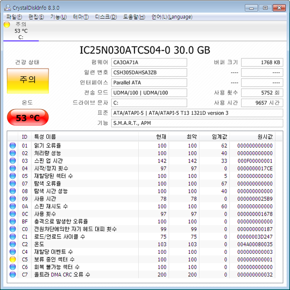Click raw value 004A00080035 in temperature row
Image resolution: width=290 pixels, height=290 pixels.
(255, 244)
